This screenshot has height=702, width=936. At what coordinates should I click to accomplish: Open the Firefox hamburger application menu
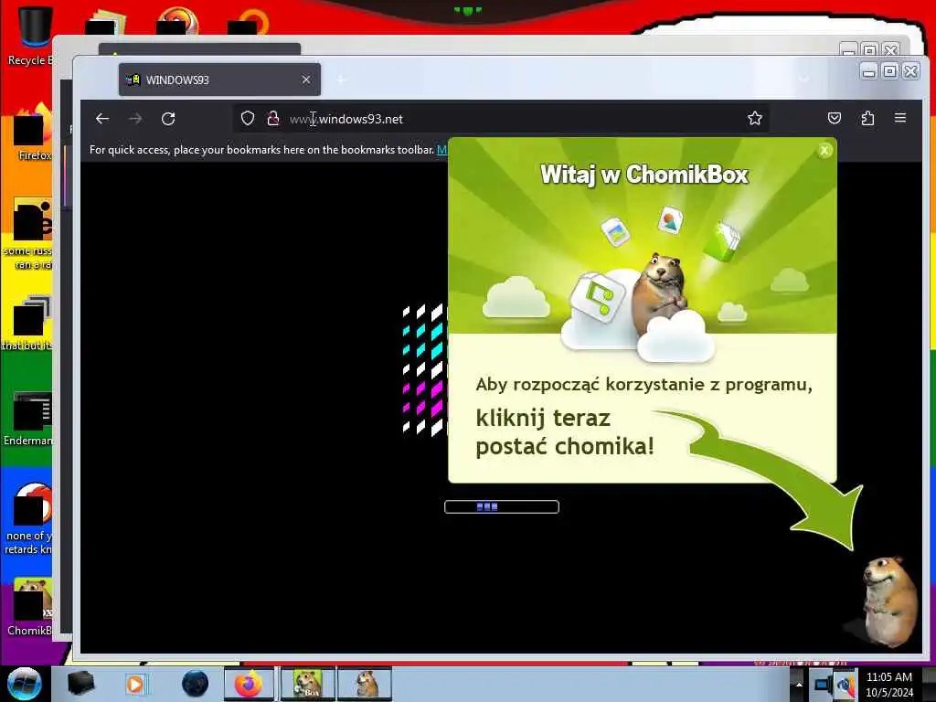click(900, 118)
